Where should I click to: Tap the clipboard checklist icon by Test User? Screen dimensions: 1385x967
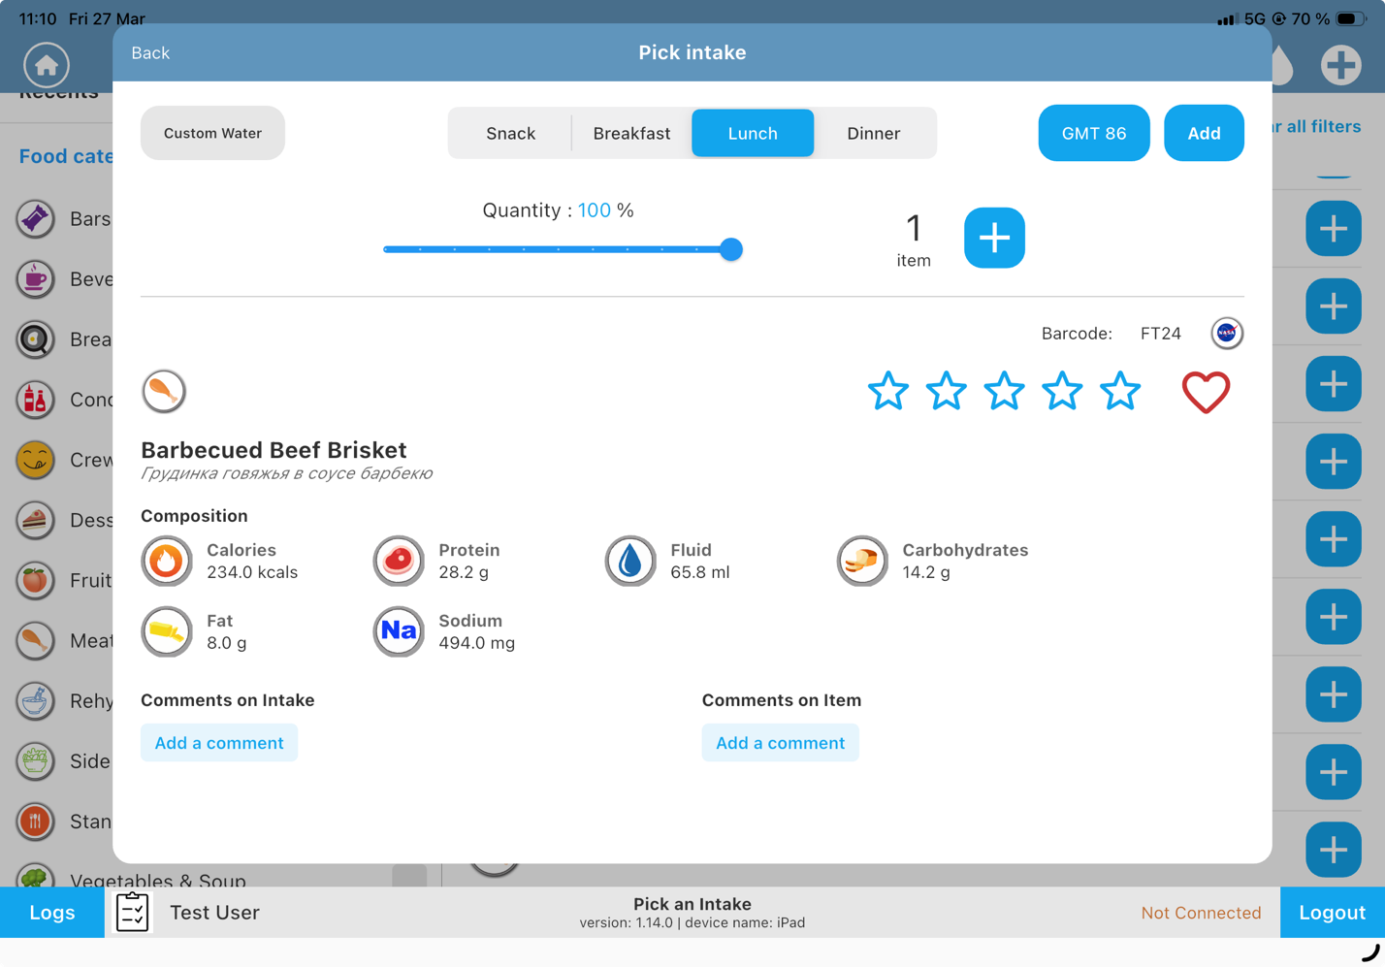[x=133, y=912]
